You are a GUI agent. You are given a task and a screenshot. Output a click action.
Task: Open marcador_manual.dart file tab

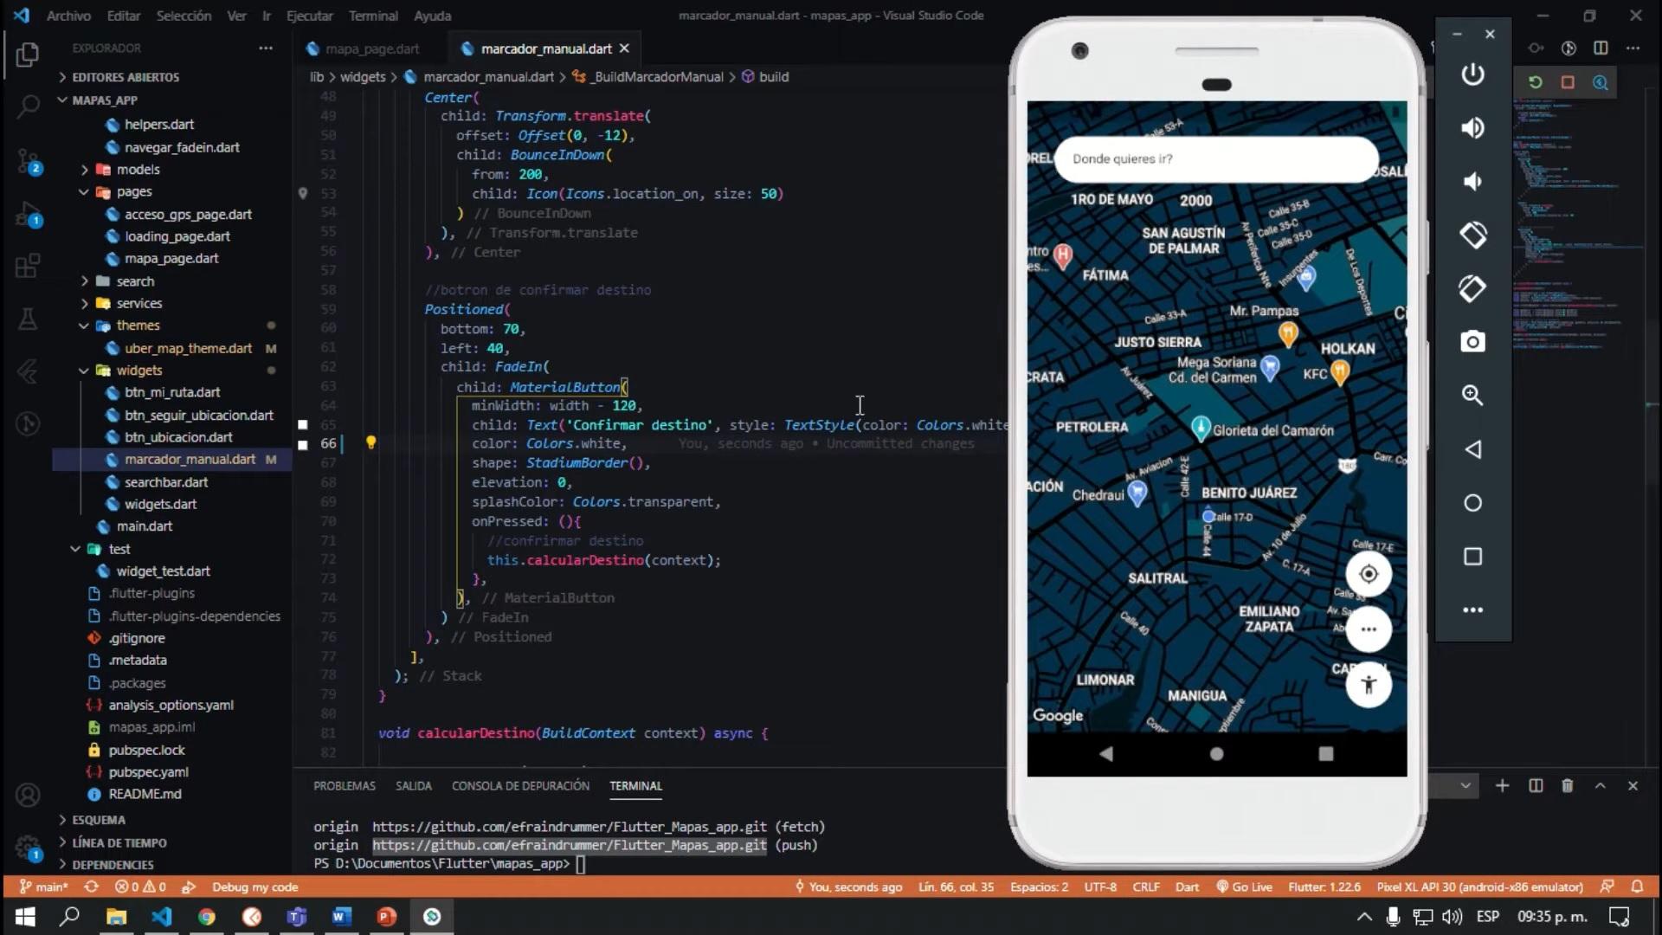click(544, 48)
